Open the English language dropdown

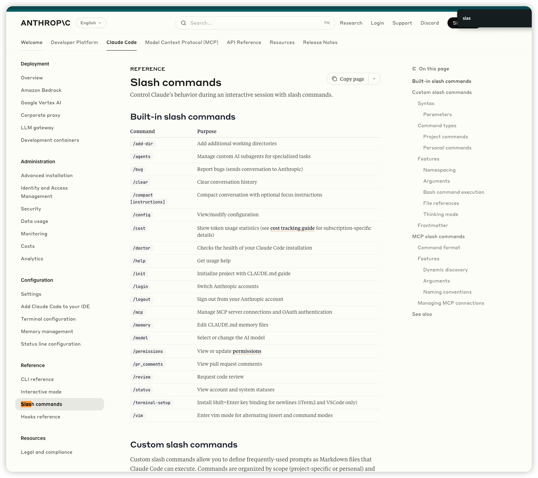click(91, 23)
